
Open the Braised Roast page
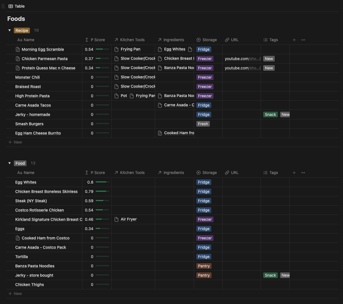(28, 87)
